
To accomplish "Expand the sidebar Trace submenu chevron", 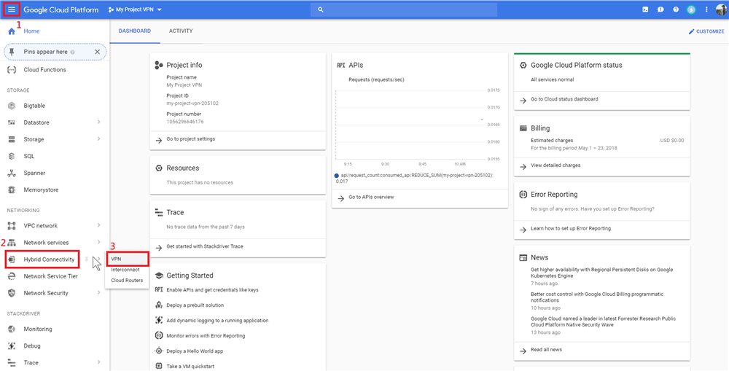I will (98, 362).
